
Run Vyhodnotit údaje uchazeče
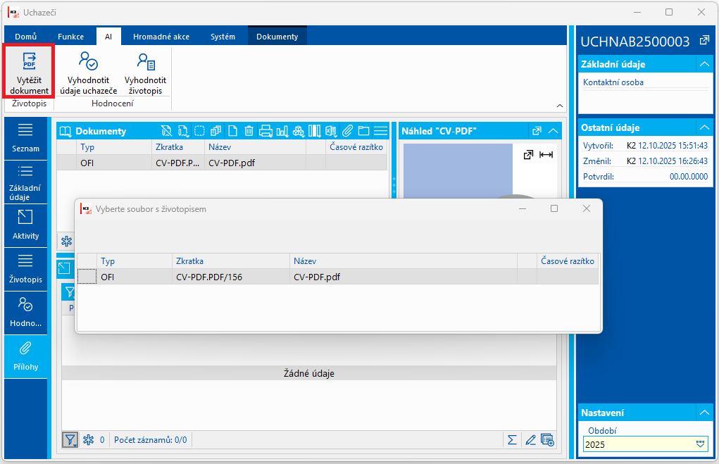click(x=88, y=73)
